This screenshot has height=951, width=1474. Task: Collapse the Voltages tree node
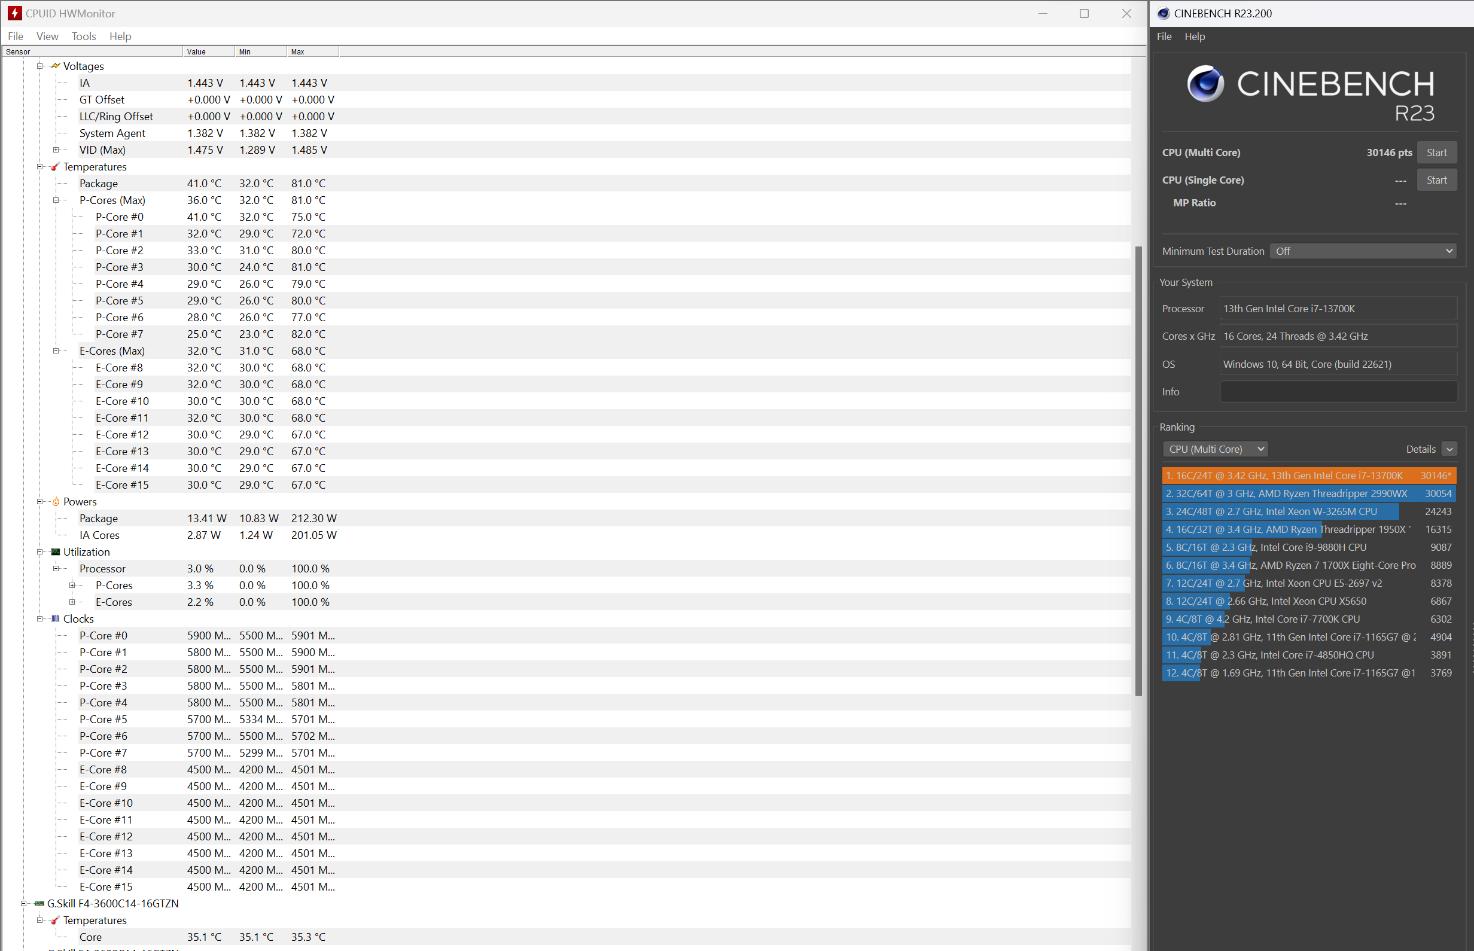[39, 66]
